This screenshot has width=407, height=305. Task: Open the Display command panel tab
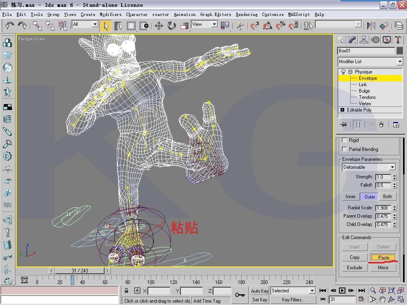[387, 40]
